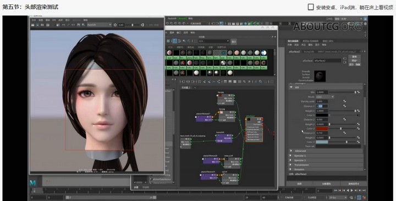The width and height of the screenshot is (396, 201).
Task: Click the Select button at Attribute Editor bottom
Action: (299, 184)
